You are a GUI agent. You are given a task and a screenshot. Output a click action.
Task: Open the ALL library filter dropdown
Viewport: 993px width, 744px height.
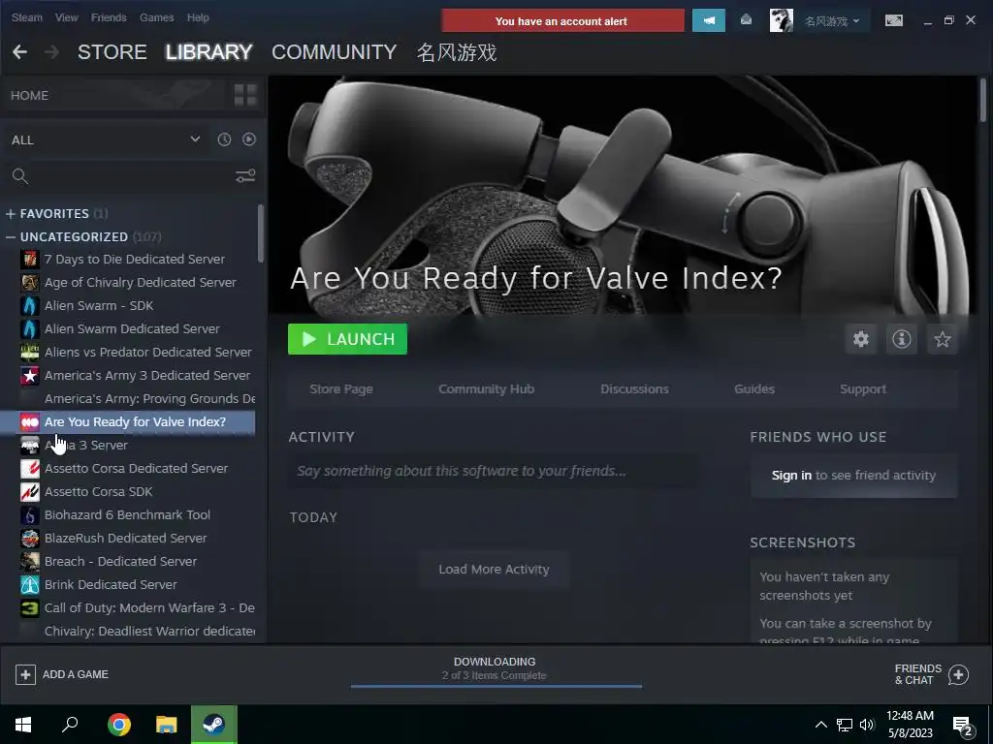(105, 139)
